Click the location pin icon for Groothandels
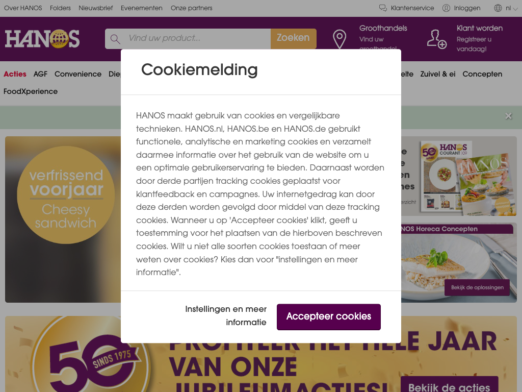Screen dimensions: 522x392 click(340, 39)
